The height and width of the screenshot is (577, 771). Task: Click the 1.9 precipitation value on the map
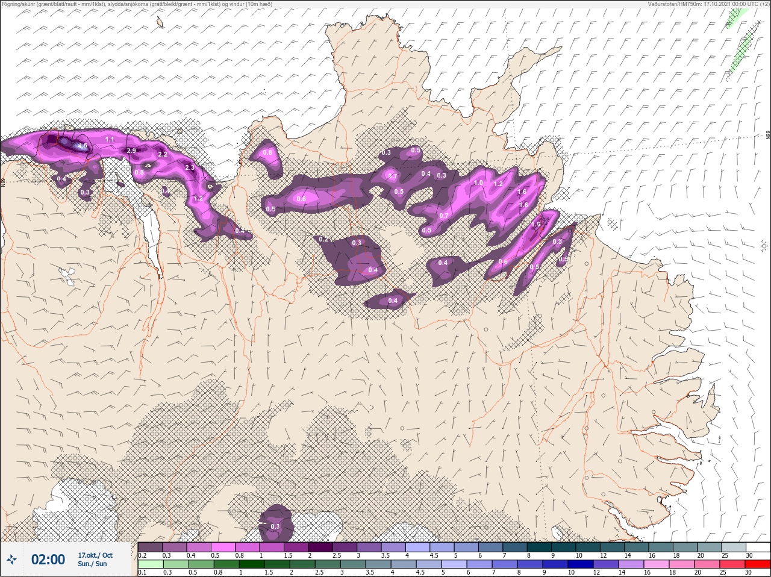[536, 225]
